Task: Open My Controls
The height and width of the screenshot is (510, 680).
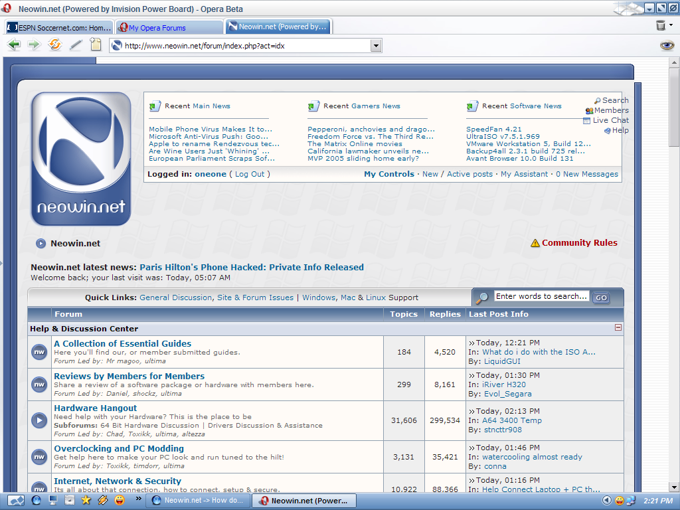Action: click(x=389, y=174)
